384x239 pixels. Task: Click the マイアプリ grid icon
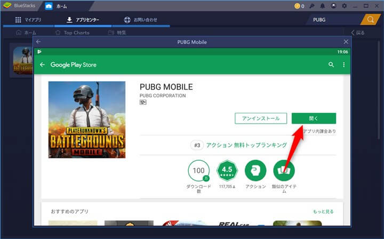click(18, 20)
